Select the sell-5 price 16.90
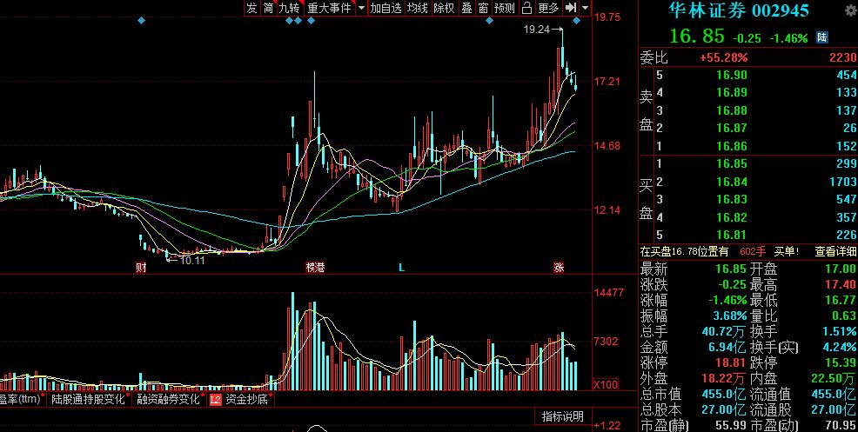 [732, 75]
